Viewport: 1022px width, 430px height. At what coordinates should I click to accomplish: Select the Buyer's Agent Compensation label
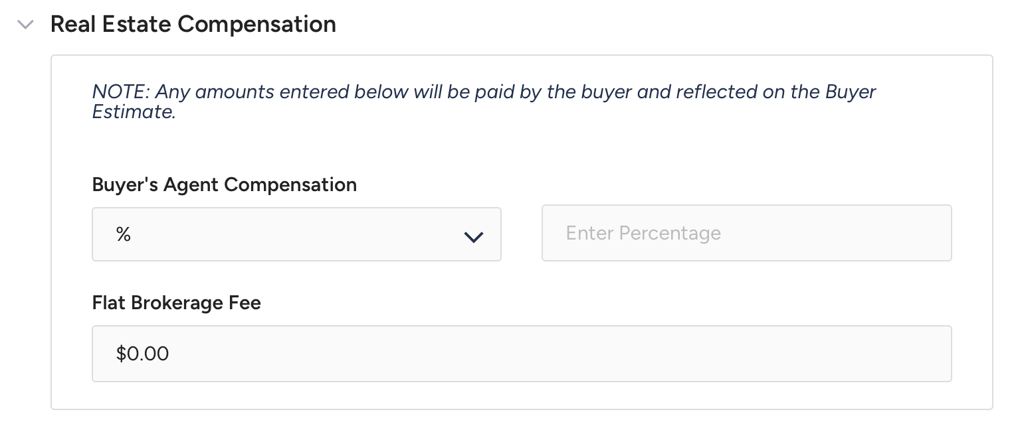tap(224, 184)
